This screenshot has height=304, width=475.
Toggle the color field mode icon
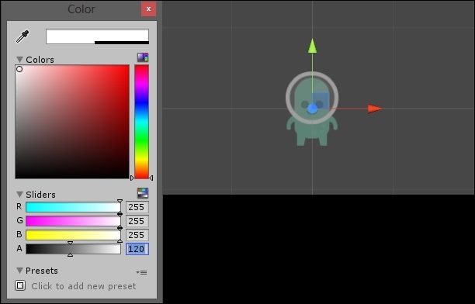pos(143,57)
